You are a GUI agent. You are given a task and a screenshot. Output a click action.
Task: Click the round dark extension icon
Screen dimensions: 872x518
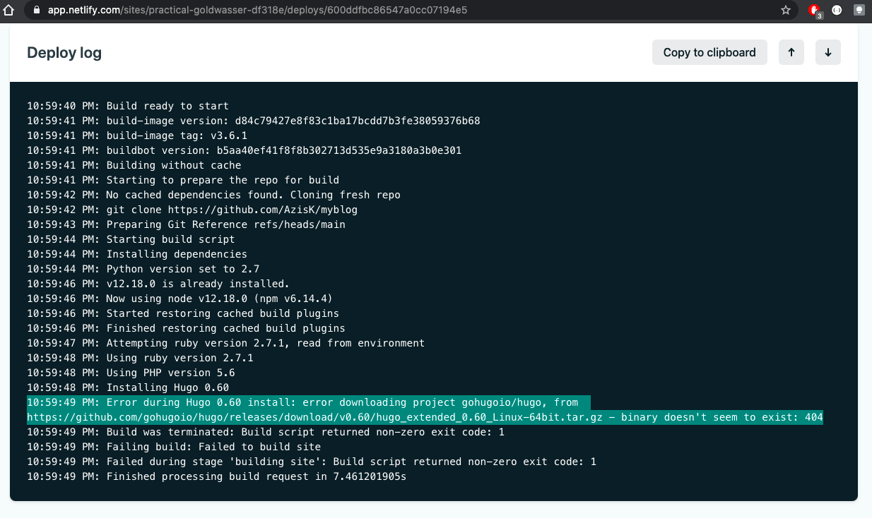(x=837, y=11)
